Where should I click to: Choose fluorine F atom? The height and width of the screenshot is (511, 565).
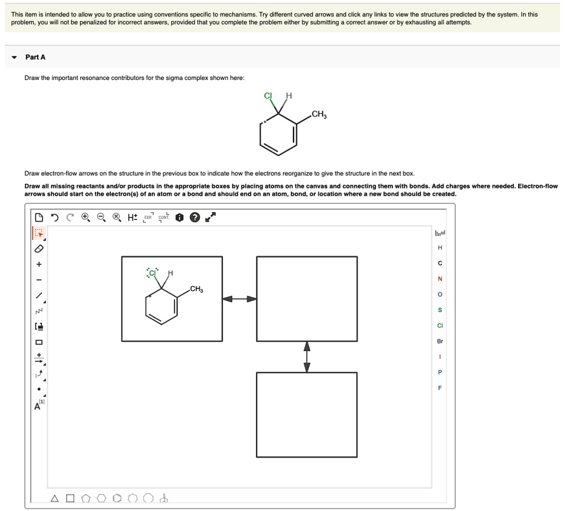[440, 388]
